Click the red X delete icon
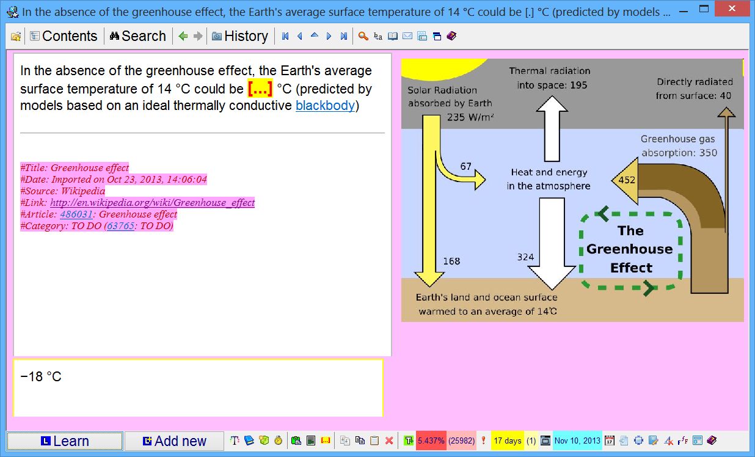Screen dimensions: 755x457 coord(389,441)
